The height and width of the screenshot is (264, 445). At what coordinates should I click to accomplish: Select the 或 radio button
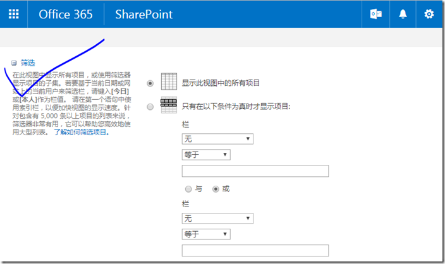pyautogui.click(x=216, y=189)
